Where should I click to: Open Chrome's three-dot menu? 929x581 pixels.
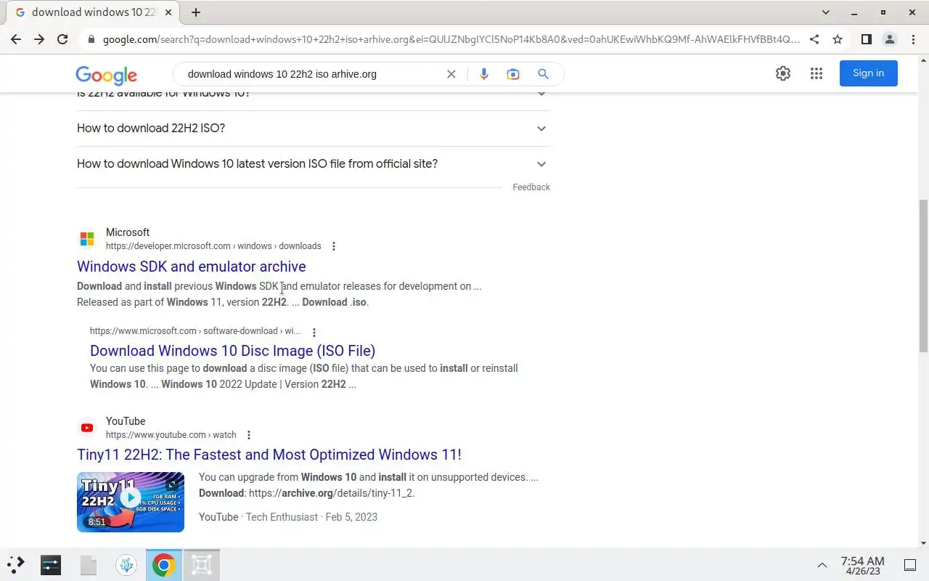[x=913, y=40]
